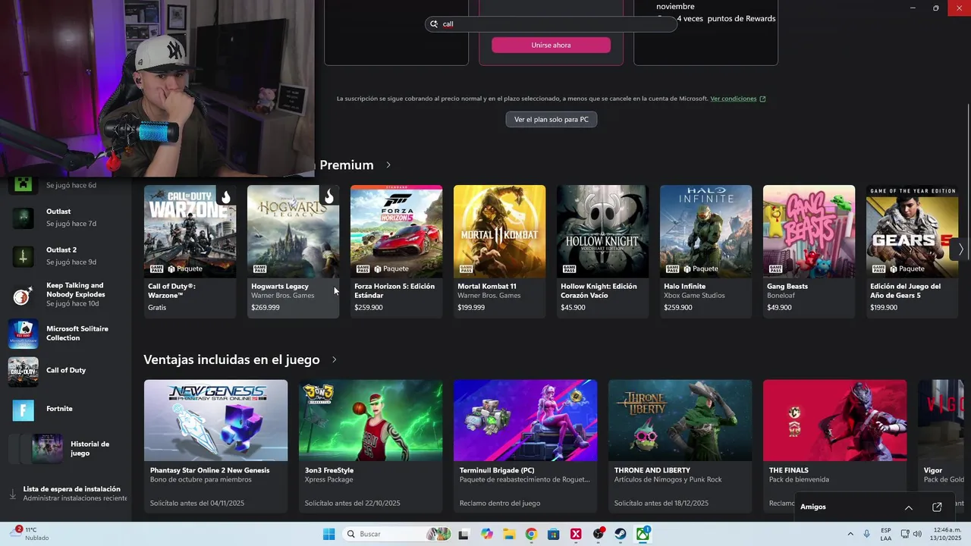This screenshot has width=971, height=546.
Task: Open Hollow Knight cover image
Action: pyautogui.click(x=603, y=231)
